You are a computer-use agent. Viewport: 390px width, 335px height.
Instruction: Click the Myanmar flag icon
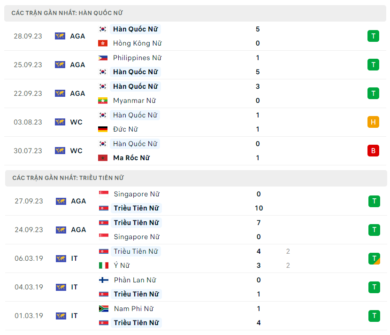[x=103, y=101]
